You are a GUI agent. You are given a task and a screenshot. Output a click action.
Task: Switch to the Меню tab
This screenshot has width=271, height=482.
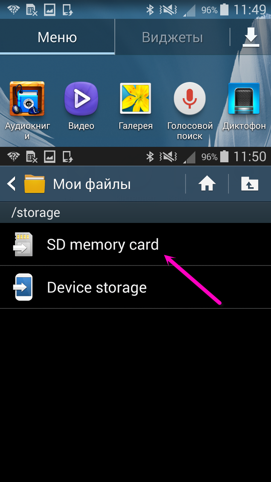point(57,37)
